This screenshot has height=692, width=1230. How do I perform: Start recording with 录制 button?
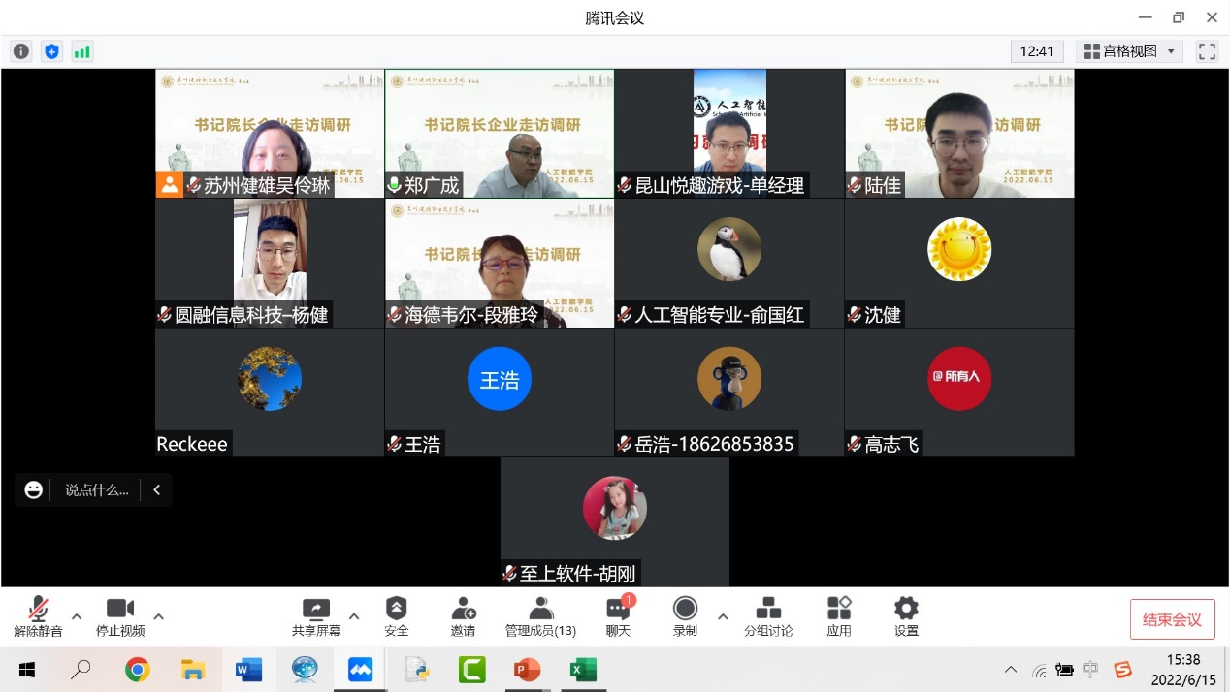point(685,616)
